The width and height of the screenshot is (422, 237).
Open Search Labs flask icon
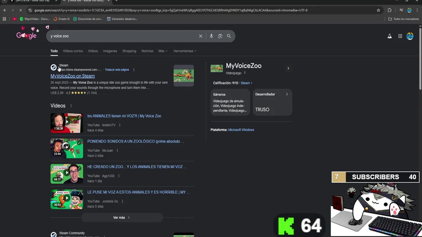click(389, 36)
